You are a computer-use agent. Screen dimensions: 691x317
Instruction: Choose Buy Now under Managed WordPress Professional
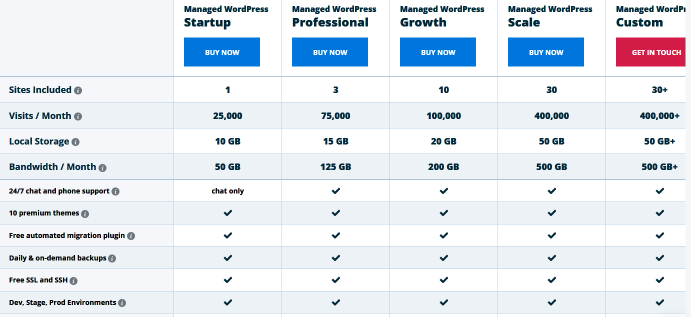330,52
